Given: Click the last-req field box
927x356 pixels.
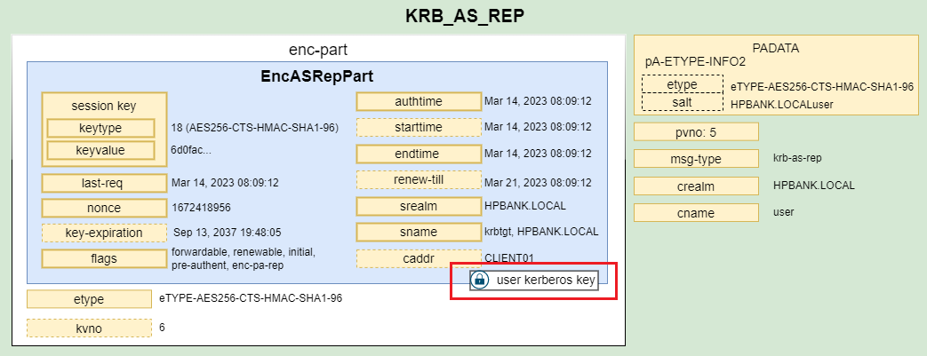Looking at the screenshot, I should (x=104, y=184).
